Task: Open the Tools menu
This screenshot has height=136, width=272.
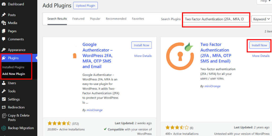Action: [12, 91]
